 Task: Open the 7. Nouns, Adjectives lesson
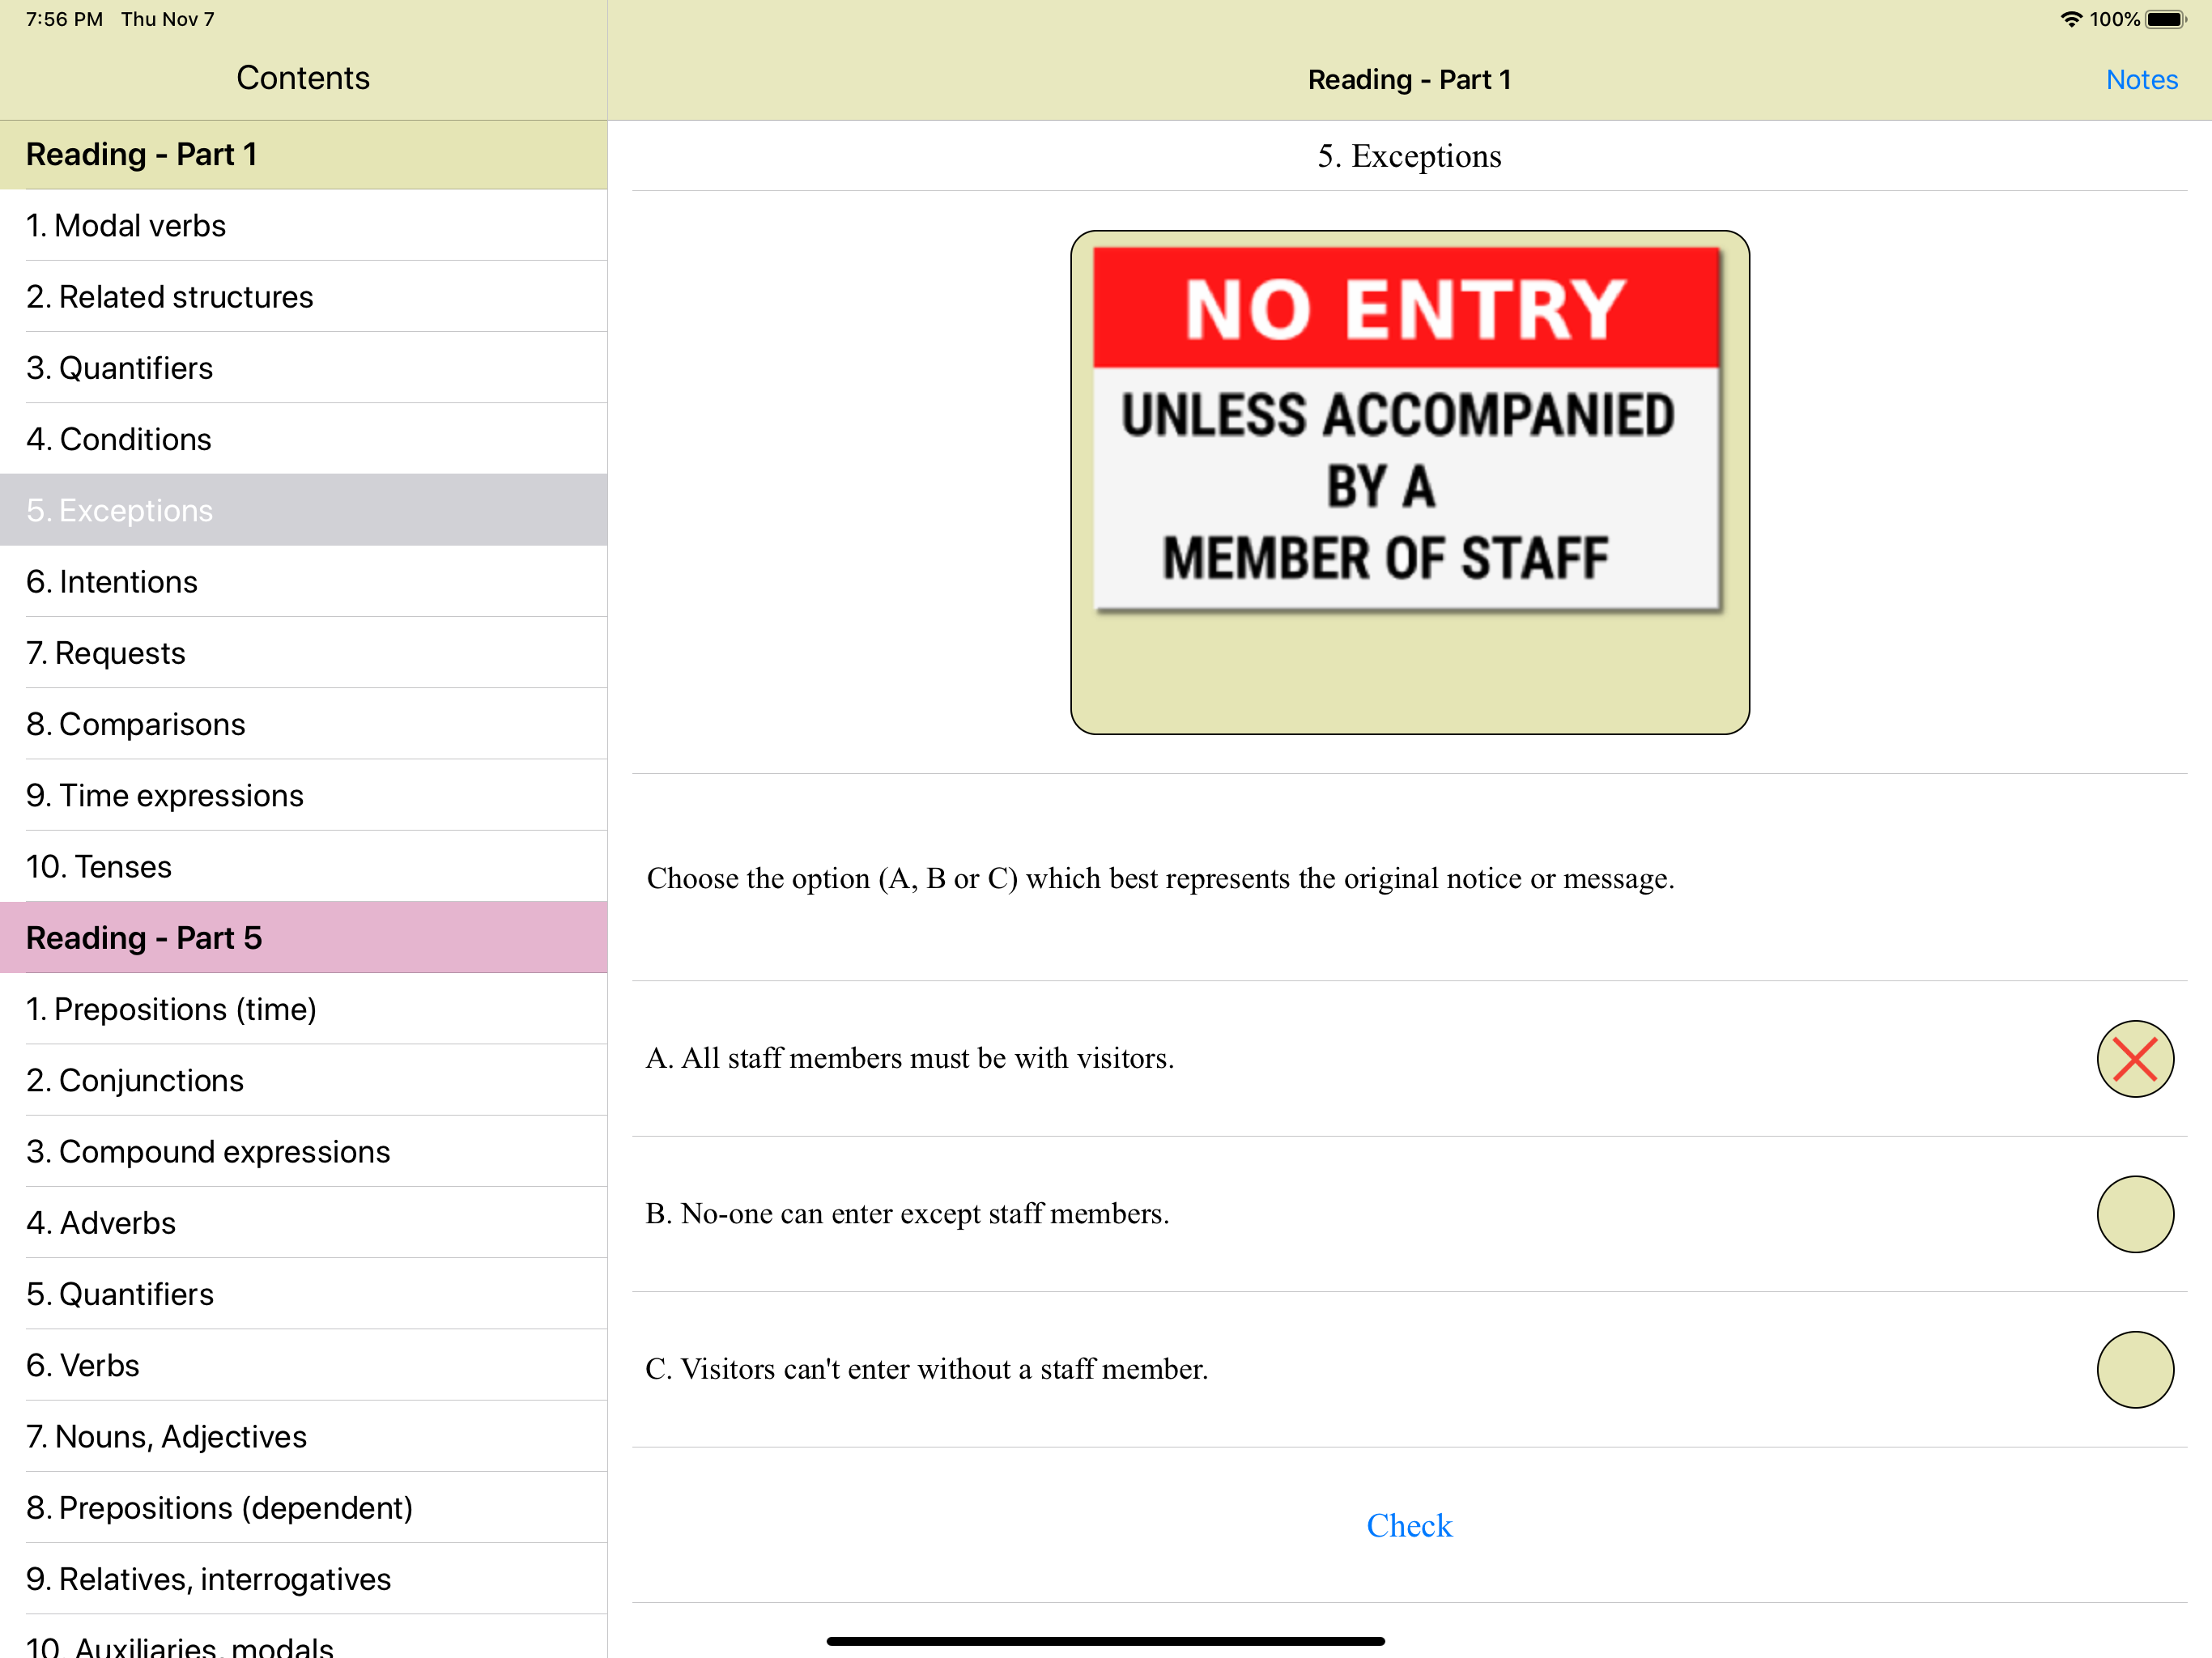(304, 1436)
